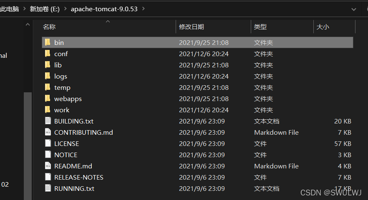Image resolution: width=368 pixels, height=200 pixels.
Task: Select the file name temp
Action: (x=62, y=88)
